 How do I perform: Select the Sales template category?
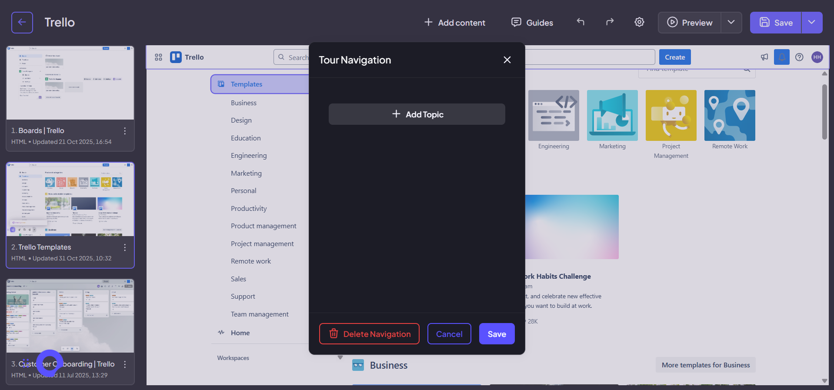click(238, 279)
